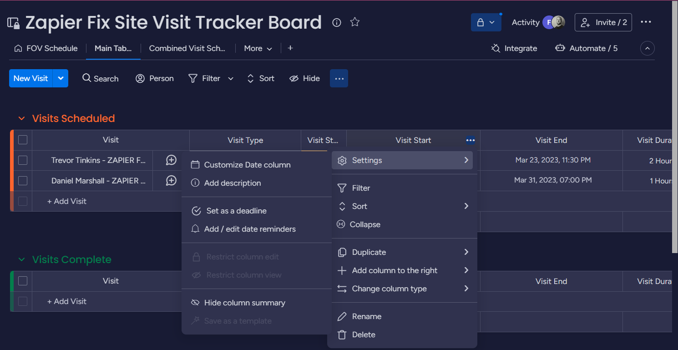Viewport: 678px width, 350px height.
Task: Expand Sort submenu in column menu
Action: point(402,206)
